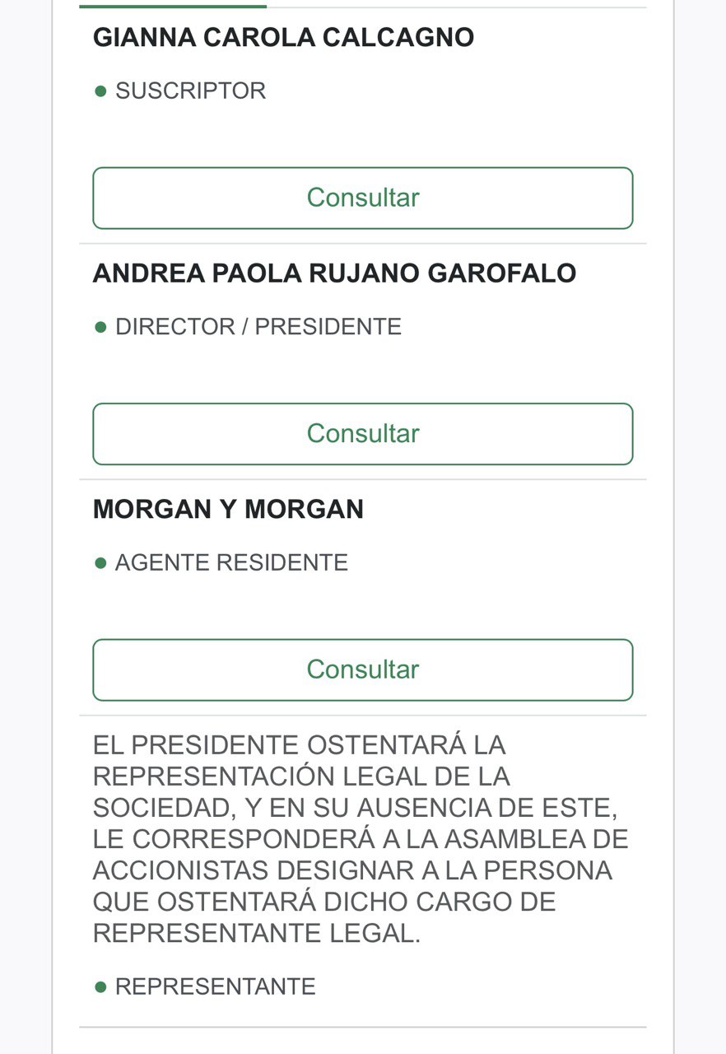Click the green dot beside REPRESENTANTE
Image resolution: width=726 pixels, height=1054 pixels.
click(x=100, y=986)
